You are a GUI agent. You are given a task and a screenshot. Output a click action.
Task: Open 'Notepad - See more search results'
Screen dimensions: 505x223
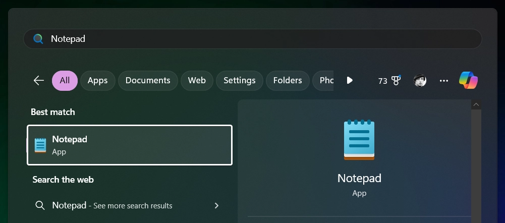(x=130, y=206)
